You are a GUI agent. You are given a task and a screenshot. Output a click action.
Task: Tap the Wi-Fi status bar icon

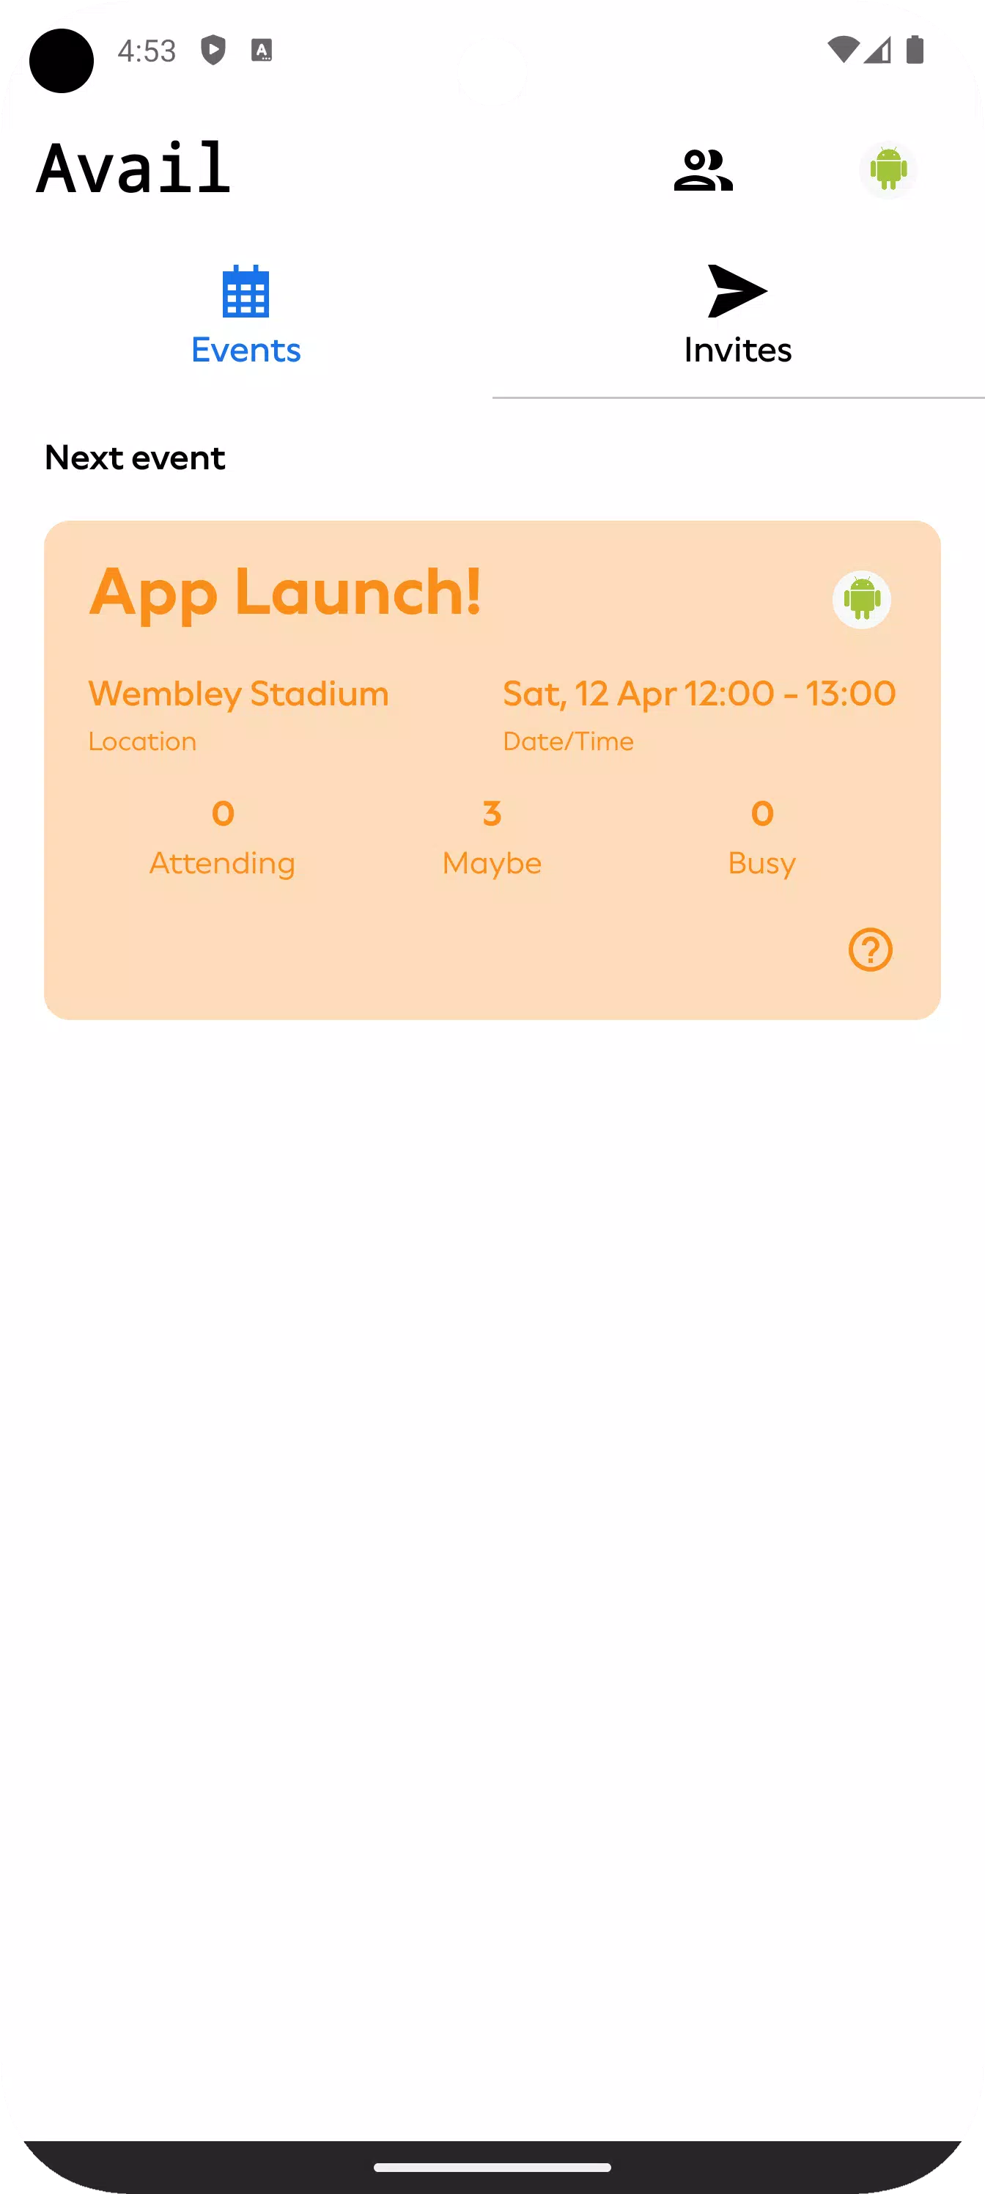(x=843, y=51)
